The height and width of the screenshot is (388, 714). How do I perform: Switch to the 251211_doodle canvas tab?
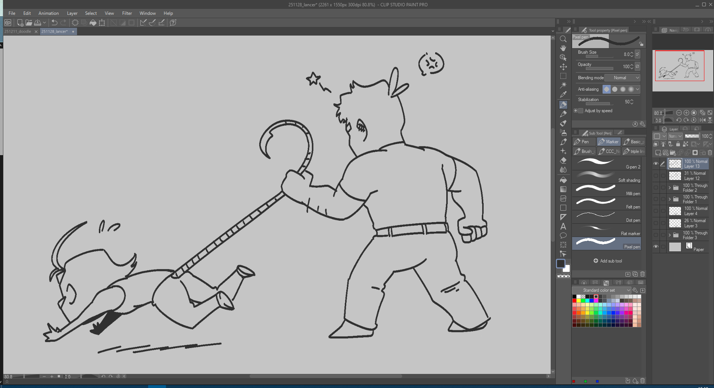(x=18, y=31)
